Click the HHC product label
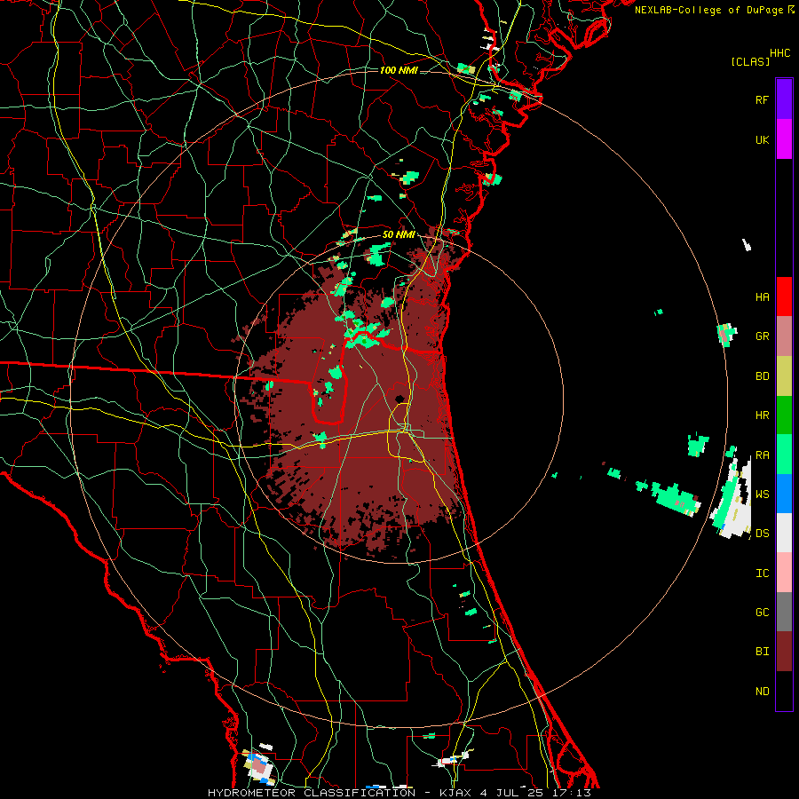This screenshot has width=799, height=799. pos(780,53)
